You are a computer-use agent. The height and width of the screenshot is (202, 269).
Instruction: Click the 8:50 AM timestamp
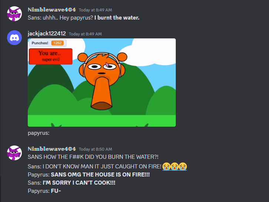point(95,149)
